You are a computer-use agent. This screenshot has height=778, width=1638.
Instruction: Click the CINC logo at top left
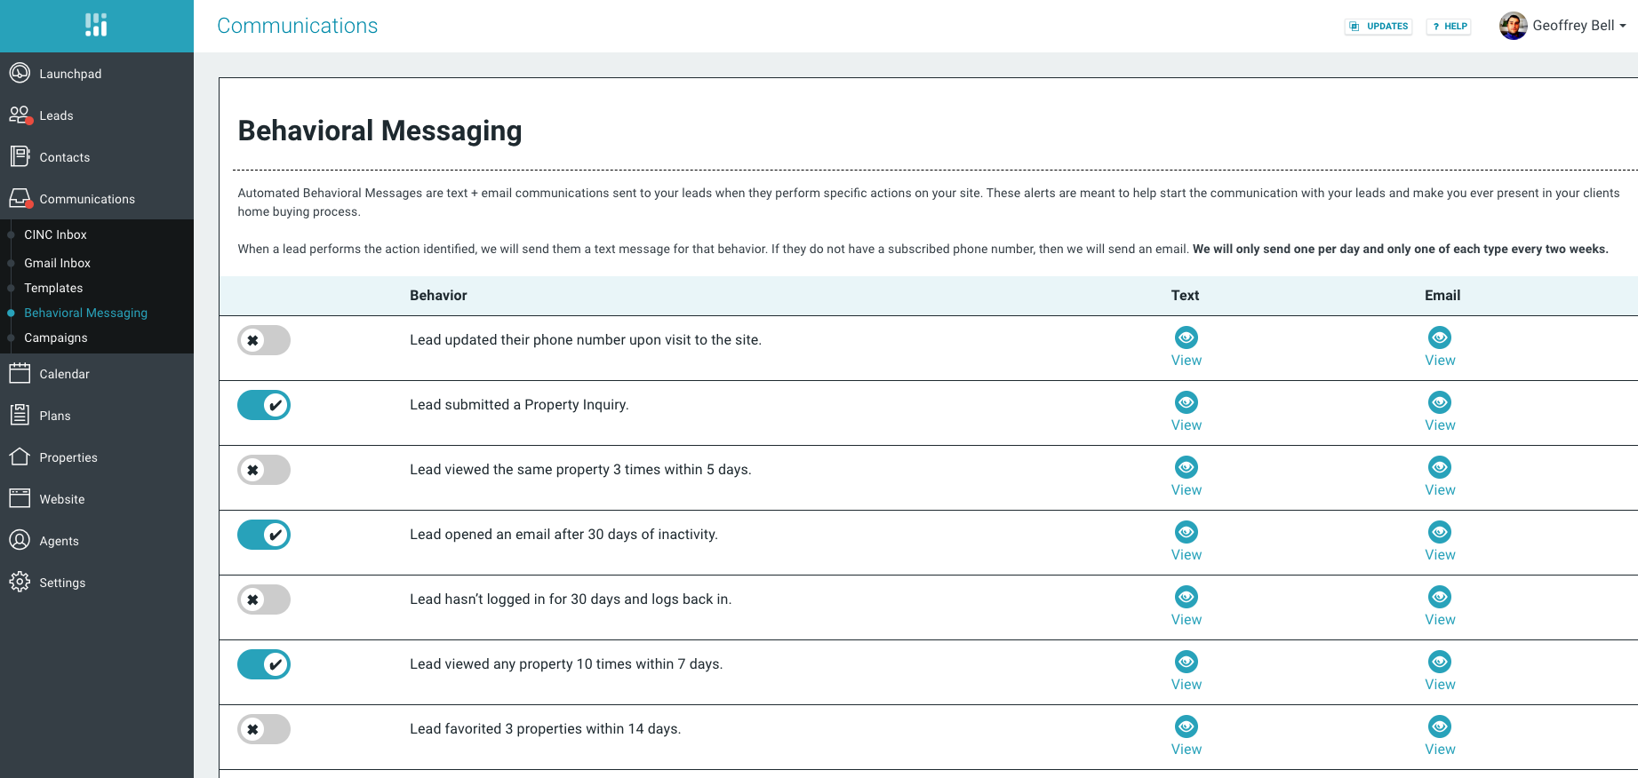pos(96,25)
